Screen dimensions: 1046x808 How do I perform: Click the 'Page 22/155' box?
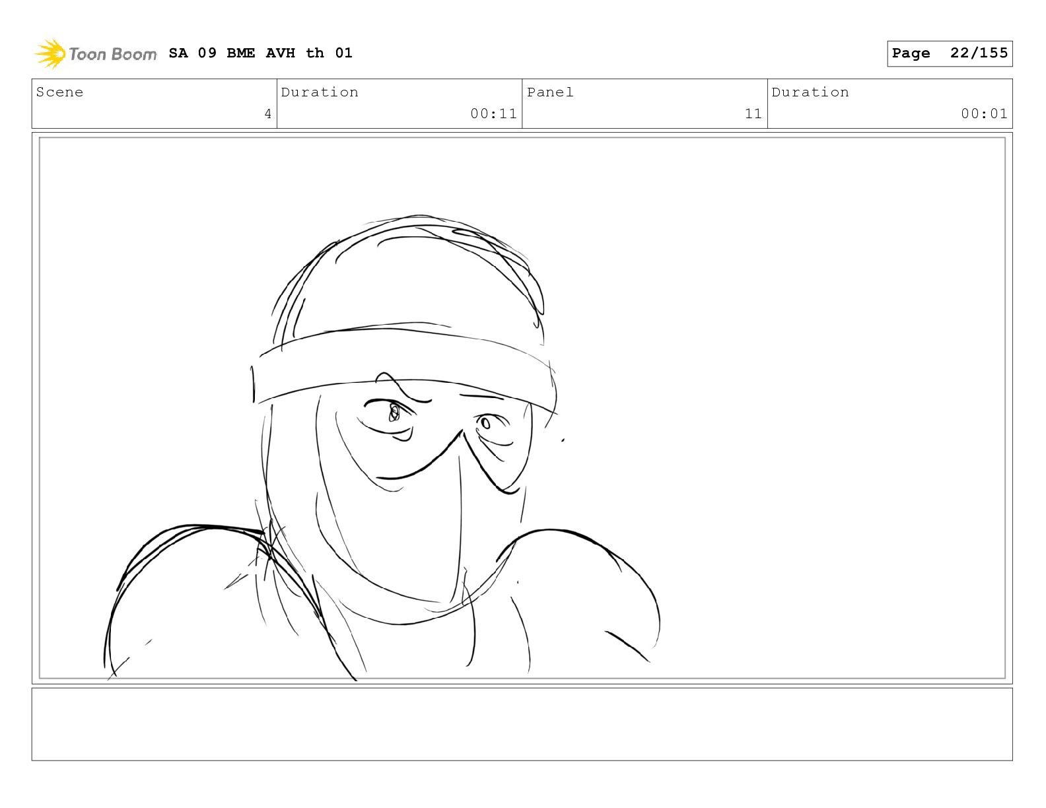(950, 53)
